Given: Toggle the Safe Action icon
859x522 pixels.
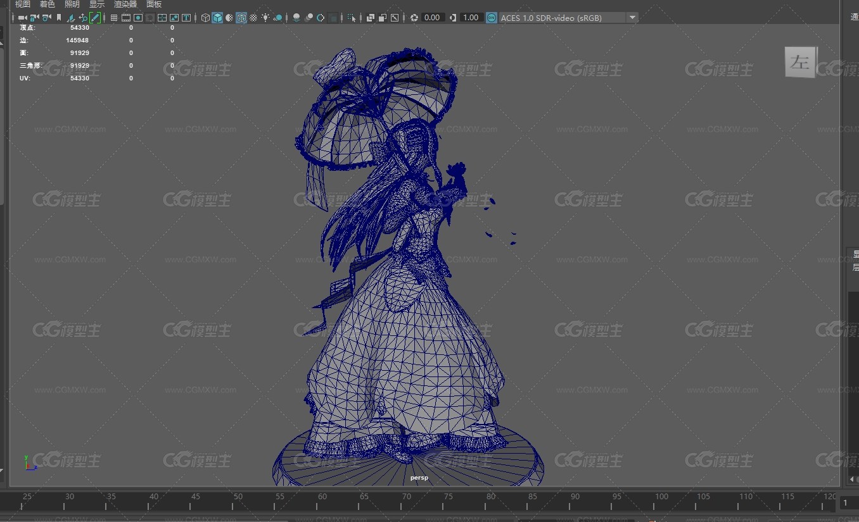Looking at the screenshot, I should (174, 18).
